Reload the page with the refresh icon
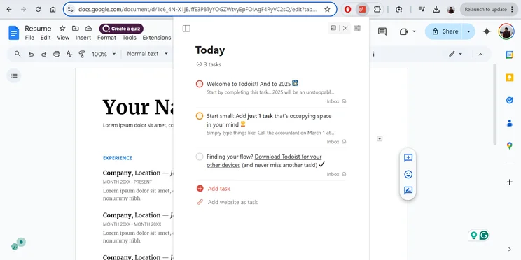Viewport: 521px width, 260px height. point(39,9)
